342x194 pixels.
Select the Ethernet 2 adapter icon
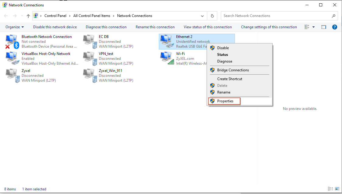(x=167, y=41)
